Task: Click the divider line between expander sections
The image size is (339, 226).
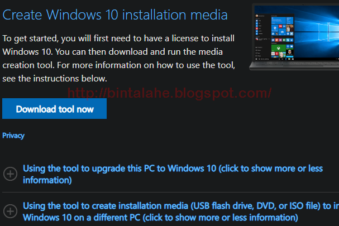Action: (170, 192)
